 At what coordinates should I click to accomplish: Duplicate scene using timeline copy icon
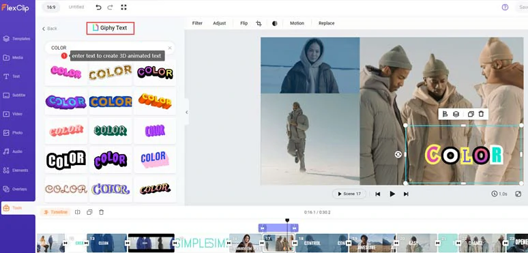89,212
